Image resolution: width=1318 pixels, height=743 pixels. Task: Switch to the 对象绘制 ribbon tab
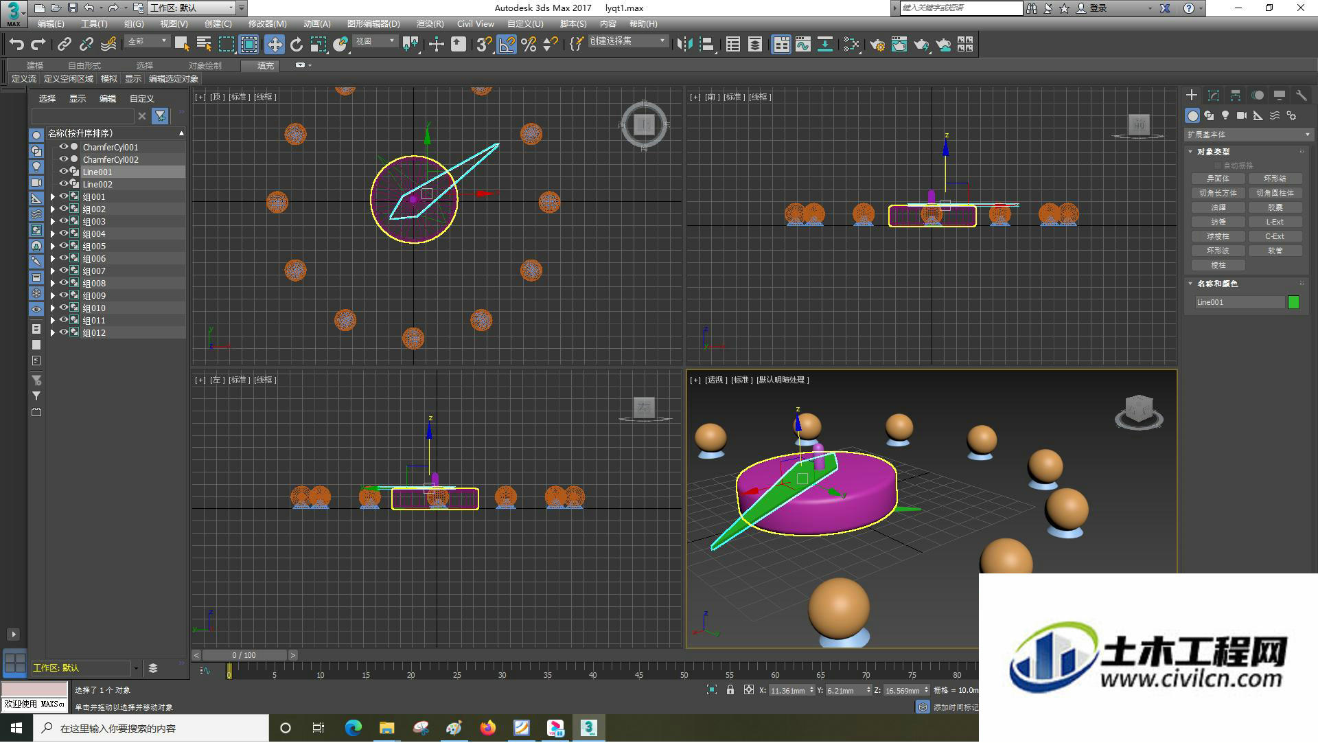[x=205, y=66]
